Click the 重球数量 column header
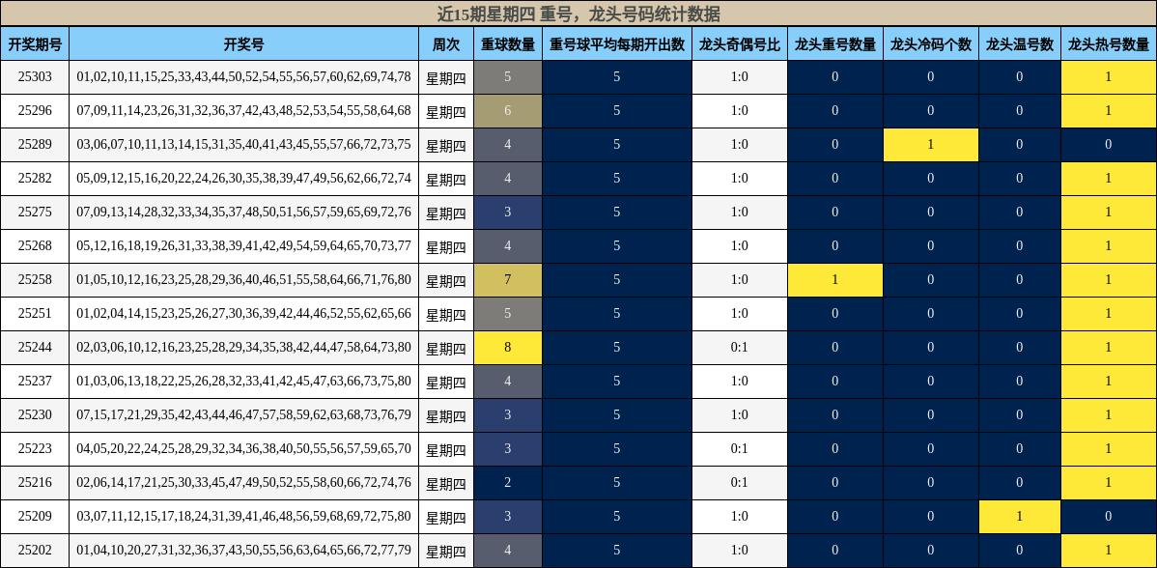Viewport: 1157px width, 568px height. (x=507, y=43)
